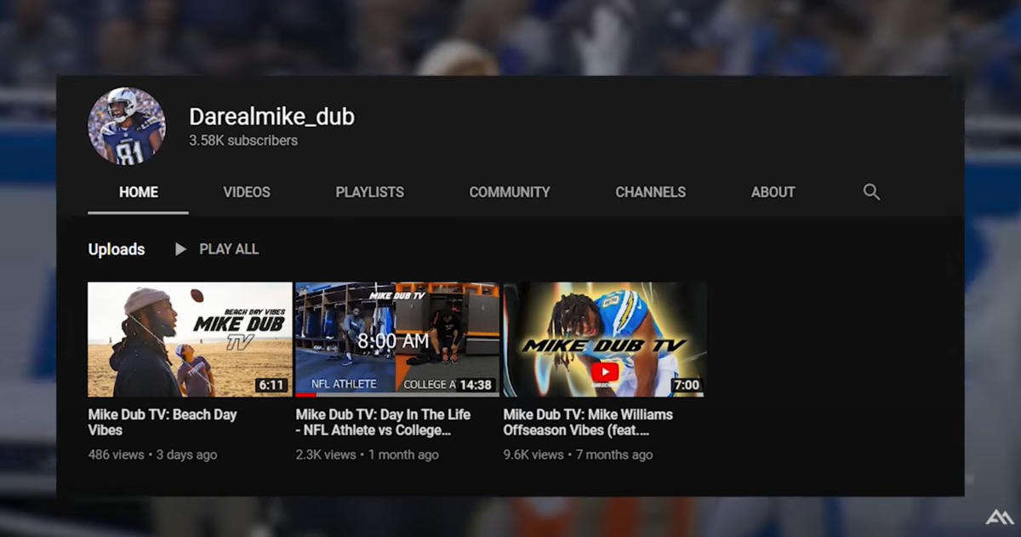1021x537 pixels.
Task: Switch to the HOME tab
Action: point(139,192)
